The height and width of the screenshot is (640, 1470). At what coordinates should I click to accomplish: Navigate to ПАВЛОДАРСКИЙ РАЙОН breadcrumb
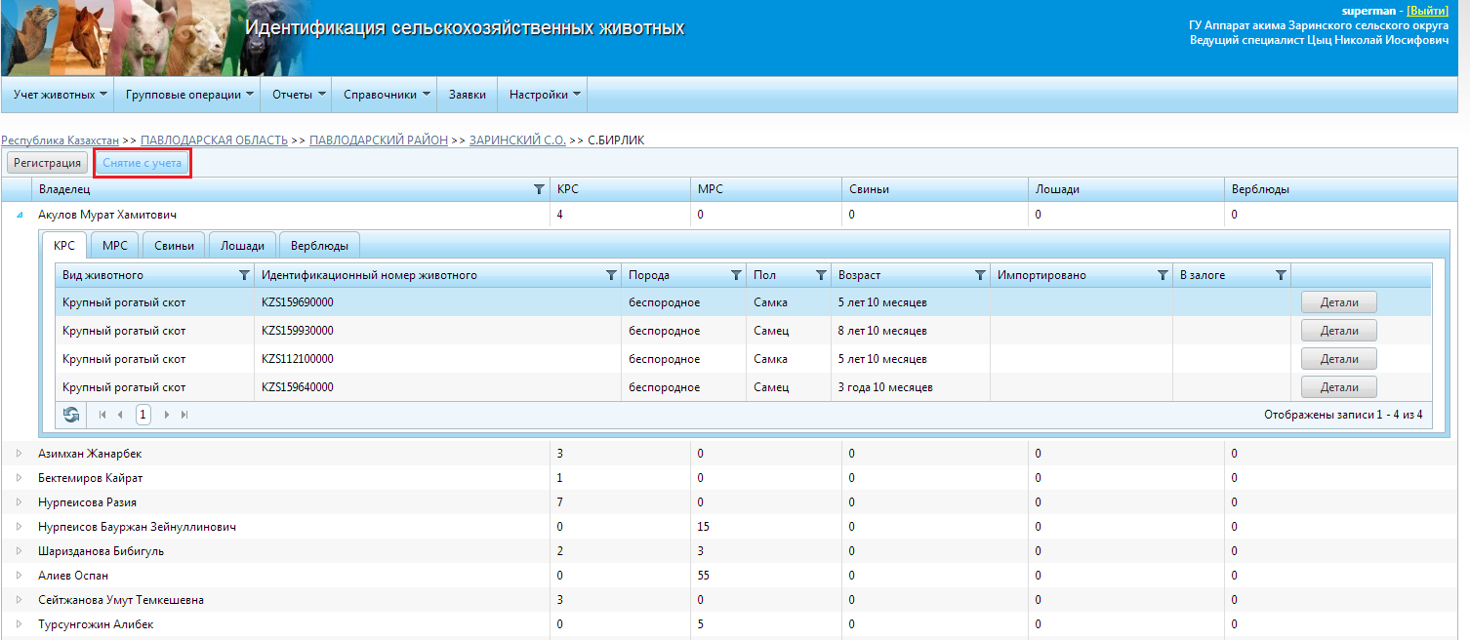(x=379, y=140)
